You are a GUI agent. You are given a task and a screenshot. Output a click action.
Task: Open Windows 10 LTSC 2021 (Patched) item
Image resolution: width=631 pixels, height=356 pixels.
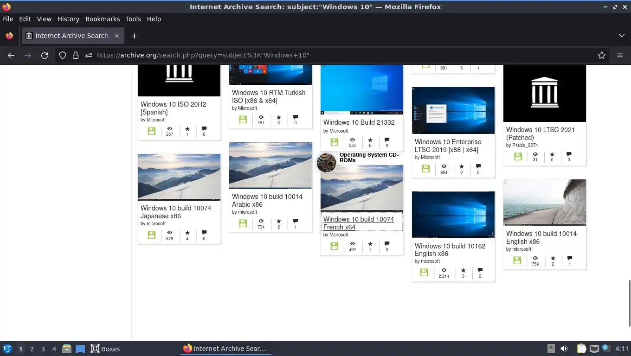coord(540,133)
